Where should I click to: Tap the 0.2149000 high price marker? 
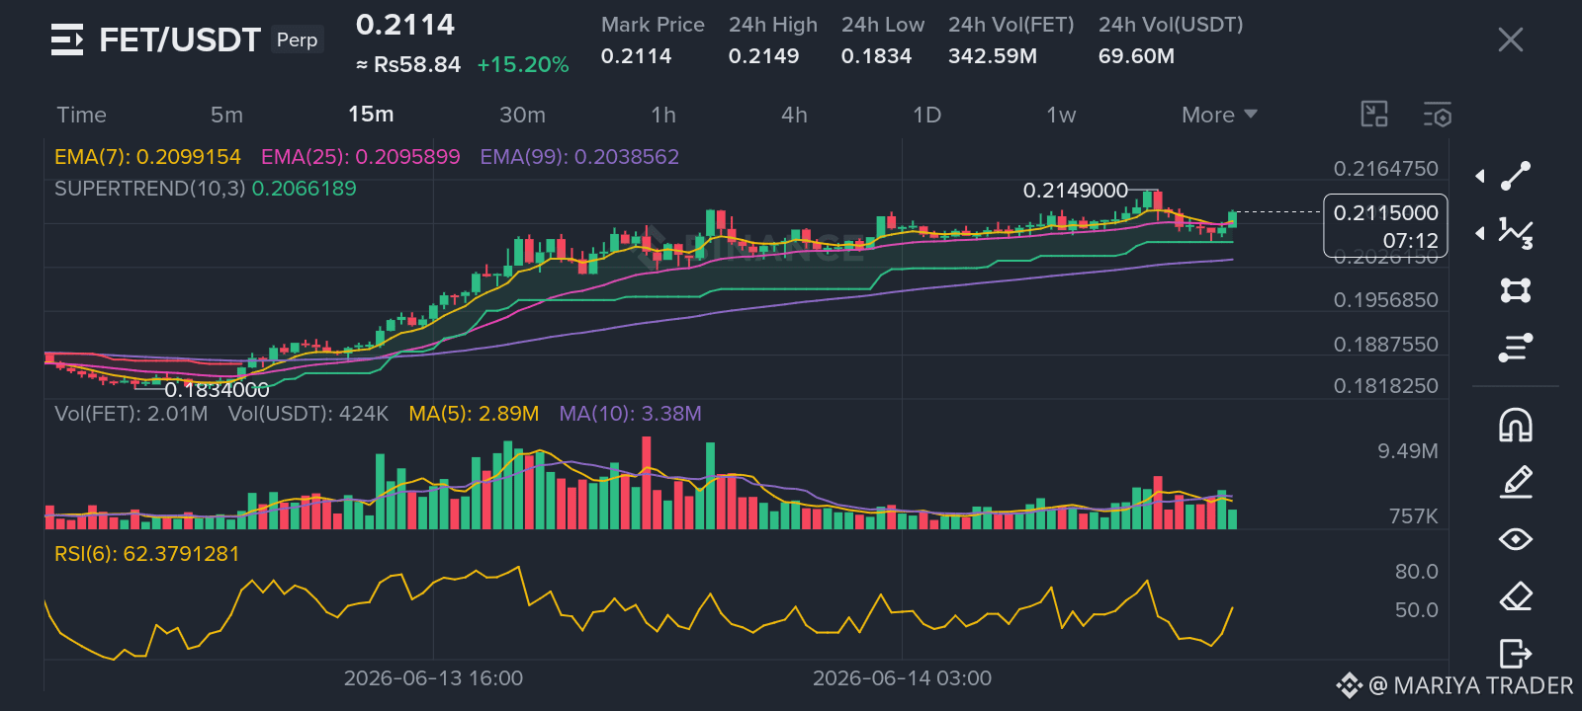point(1076,191)
